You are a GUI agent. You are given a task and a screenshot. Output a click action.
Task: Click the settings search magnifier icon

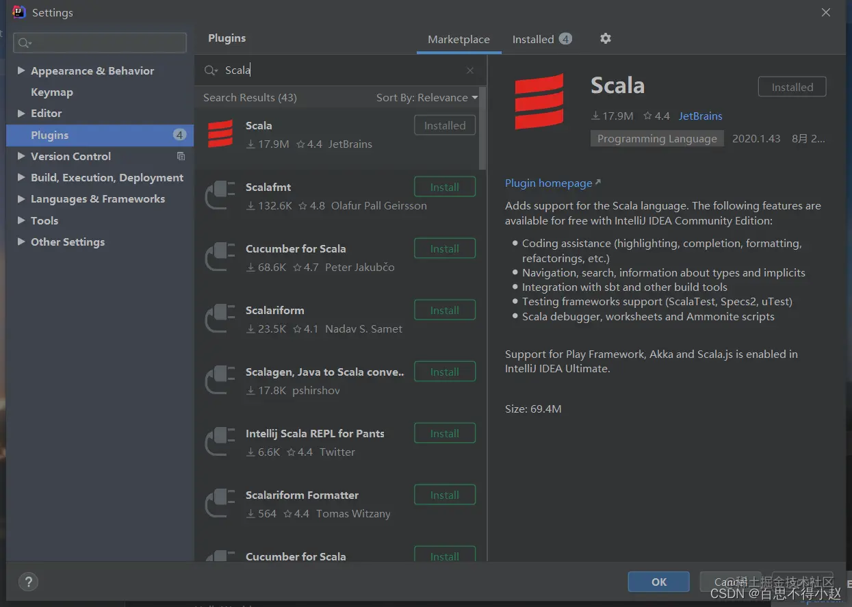coord(25,43)
